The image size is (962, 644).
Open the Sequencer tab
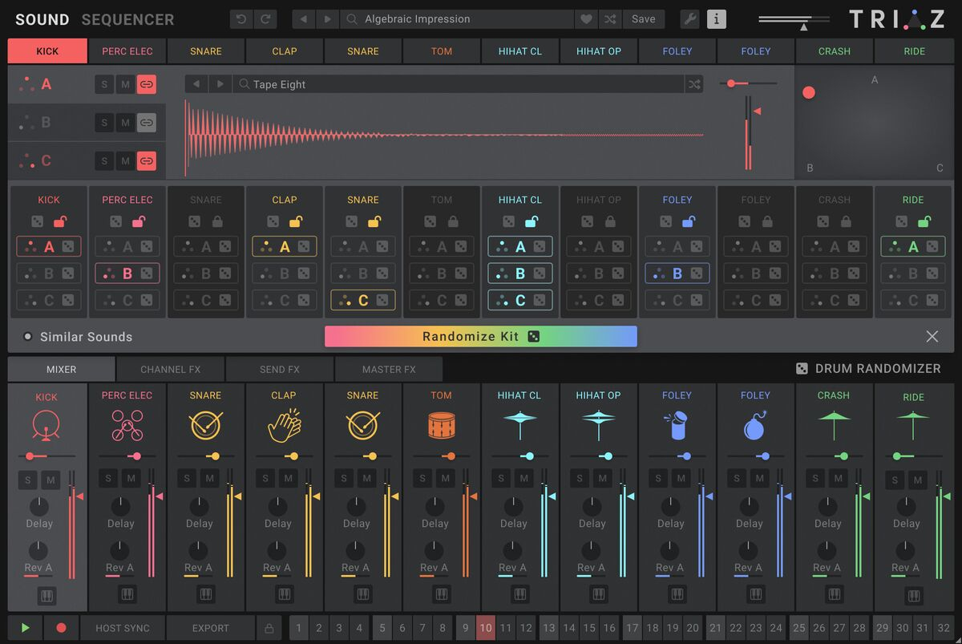coord(127,19)
